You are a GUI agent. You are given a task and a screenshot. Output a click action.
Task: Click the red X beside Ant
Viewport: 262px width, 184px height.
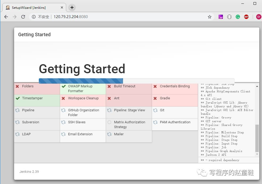(x=109, y=99)
